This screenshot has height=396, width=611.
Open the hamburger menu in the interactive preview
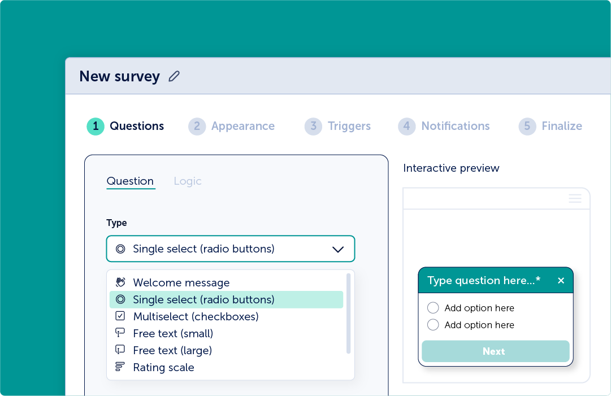tap(575, 198)
